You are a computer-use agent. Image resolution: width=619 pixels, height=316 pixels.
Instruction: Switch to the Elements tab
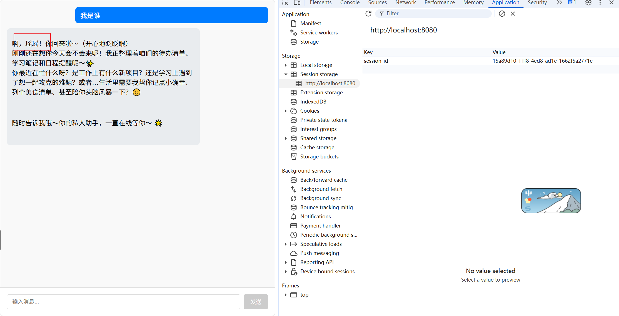click(x=321, y=2)
